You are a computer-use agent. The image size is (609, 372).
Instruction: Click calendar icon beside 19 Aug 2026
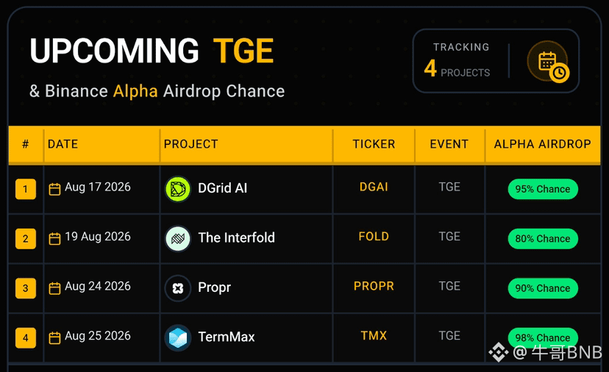click(54, 238)
